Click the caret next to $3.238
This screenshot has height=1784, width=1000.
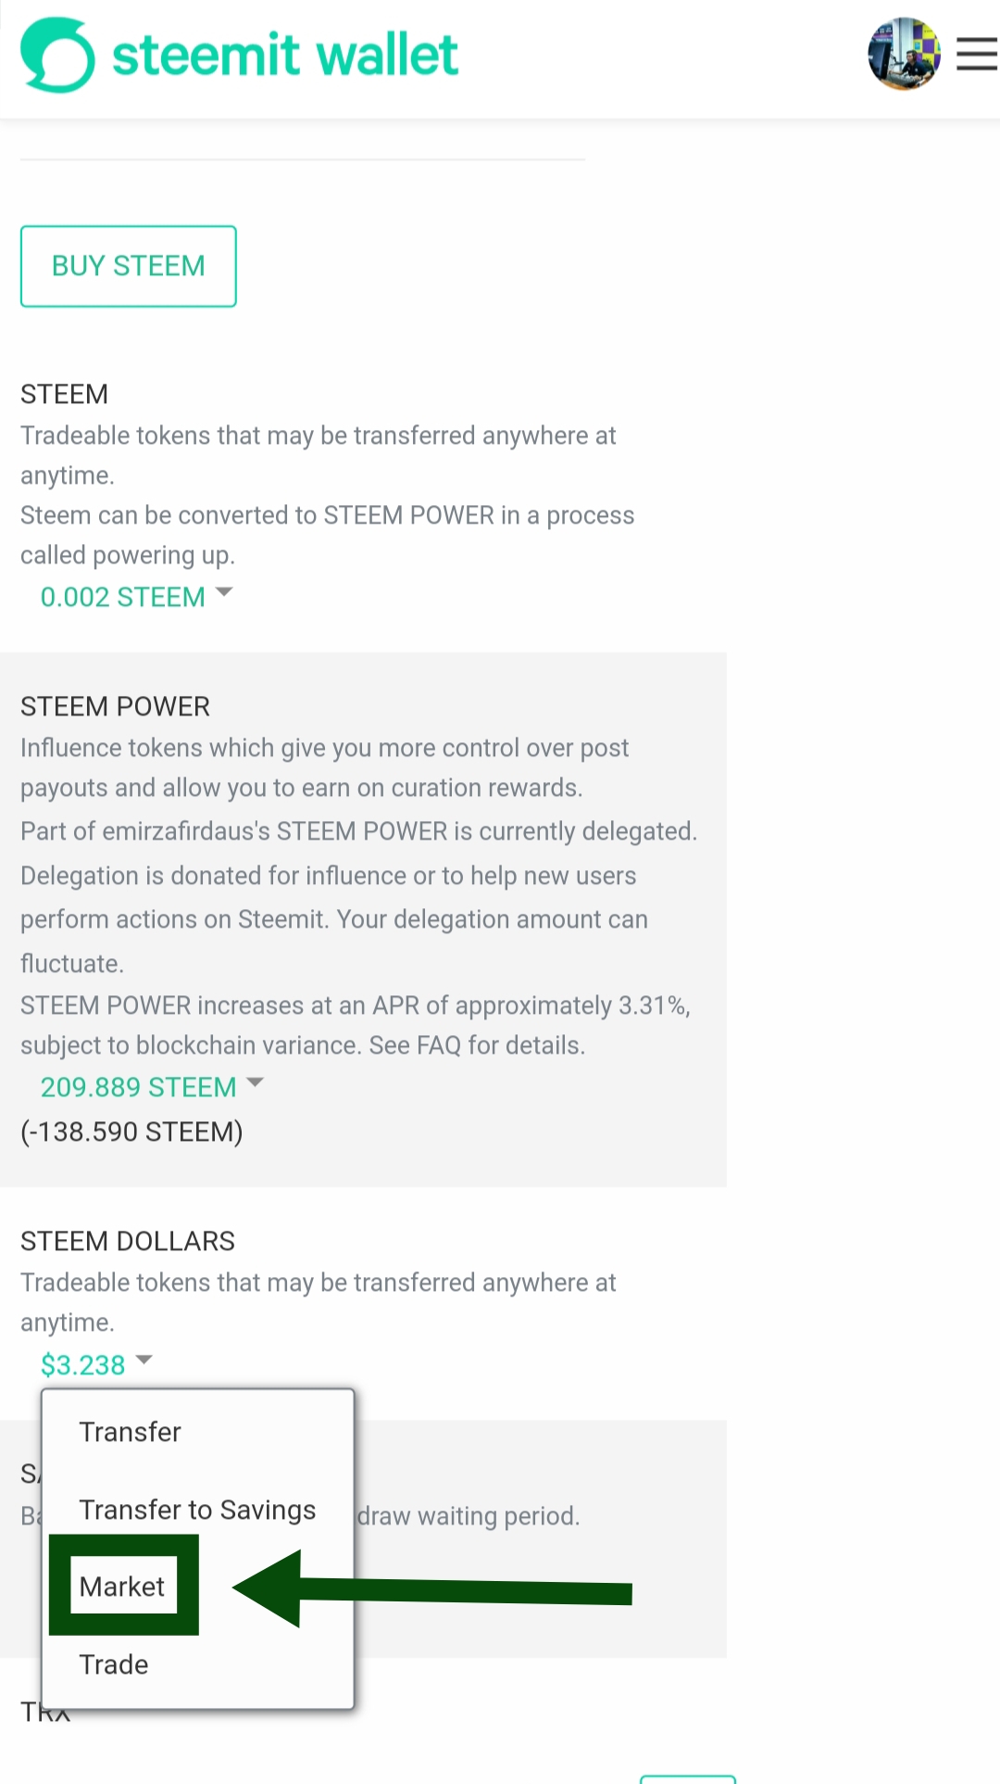[x=144, y=1360]
